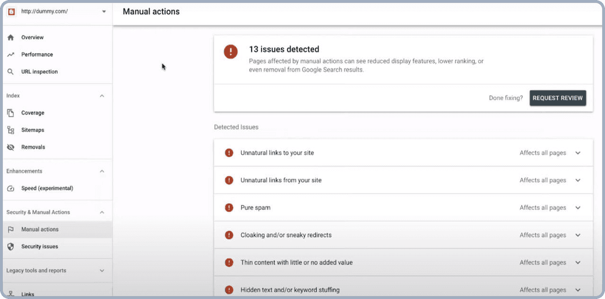The width and height of the screenshot is (605, 299).
Task: Expand the Pure spam issue row
Action: [578, 208]
